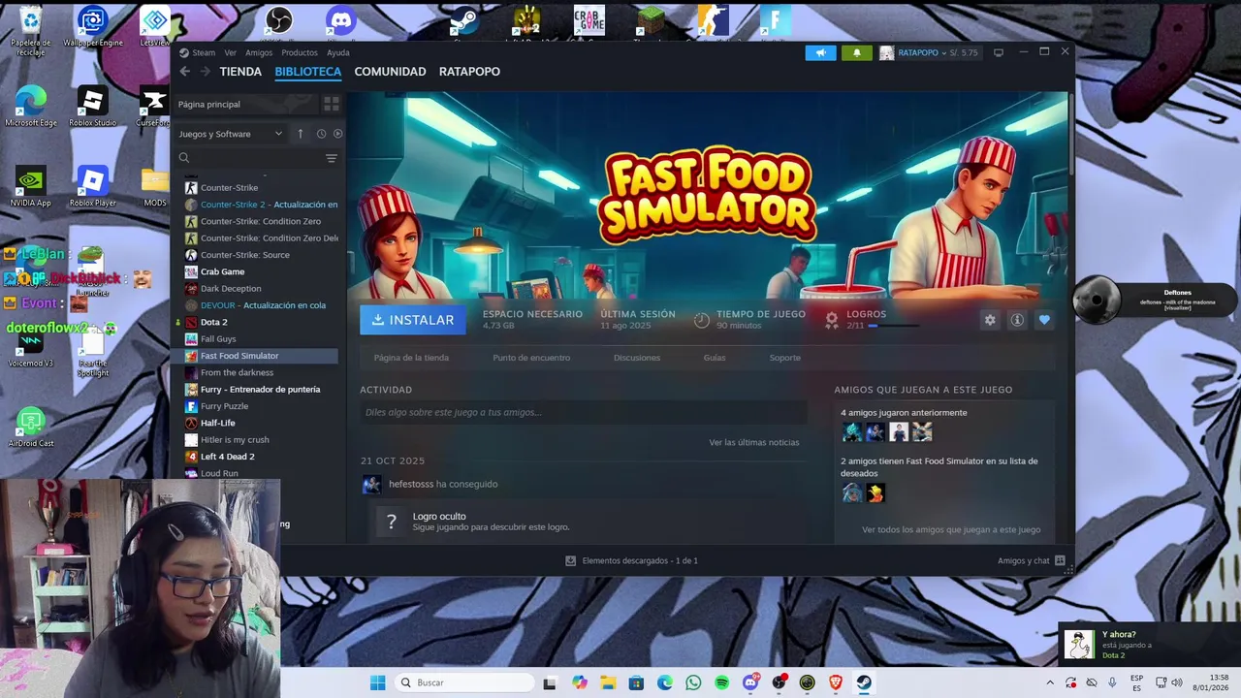This screenshot has height=698, width=1241.
Task: Click the blue INSTALAR button
Action: tap(413, 320)
